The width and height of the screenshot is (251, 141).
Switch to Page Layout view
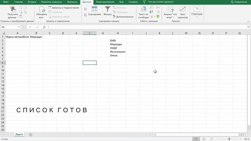click(x=204, y=139)
